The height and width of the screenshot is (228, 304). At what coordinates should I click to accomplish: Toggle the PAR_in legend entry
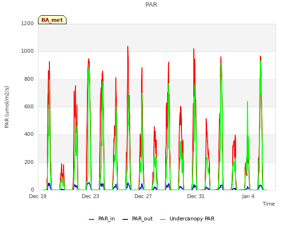tap(102, 218)
